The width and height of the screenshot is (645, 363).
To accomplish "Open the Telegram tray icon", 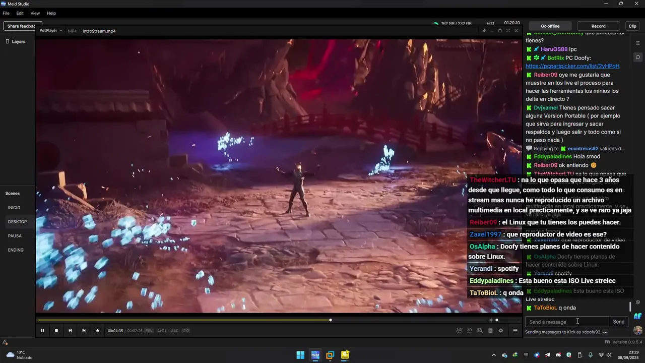I will point(547,355).
